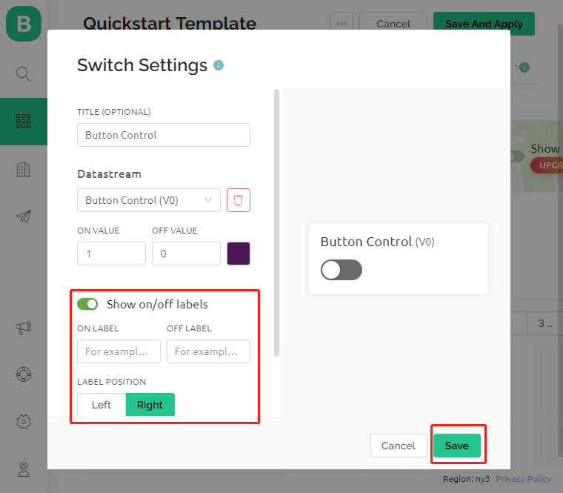Click info icon next to Switch Settings
This screenshot has height=493, width=563.
click(x=219, y=65)
